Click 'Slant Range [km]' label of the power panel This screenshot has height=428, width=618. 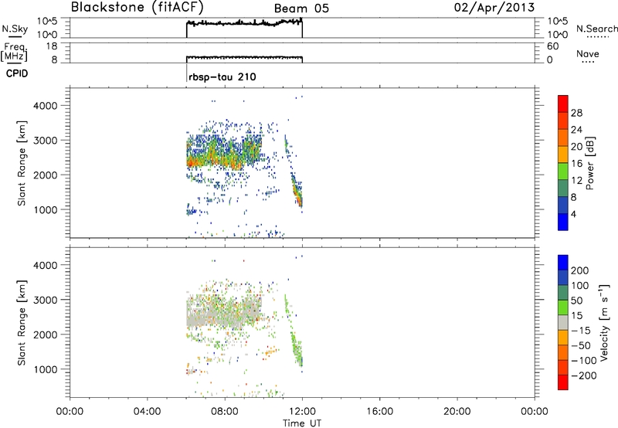22,163
